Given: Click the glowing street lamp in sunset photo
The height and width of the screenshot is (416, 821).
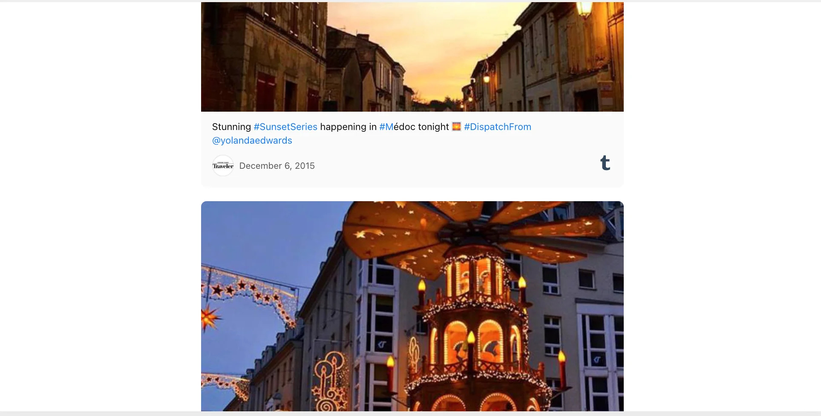Looking at the screenshot, I should (x=585, y=9).
